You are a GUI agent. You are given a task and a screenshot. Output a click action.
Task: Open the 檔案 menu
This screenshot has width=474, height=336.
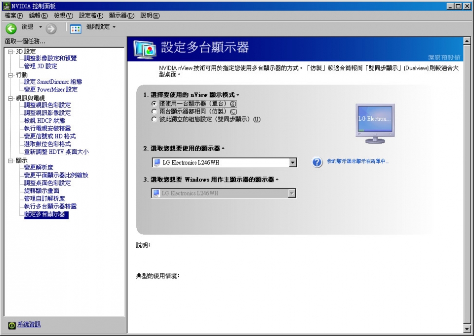pyautogui.click(x=14, y=16)
